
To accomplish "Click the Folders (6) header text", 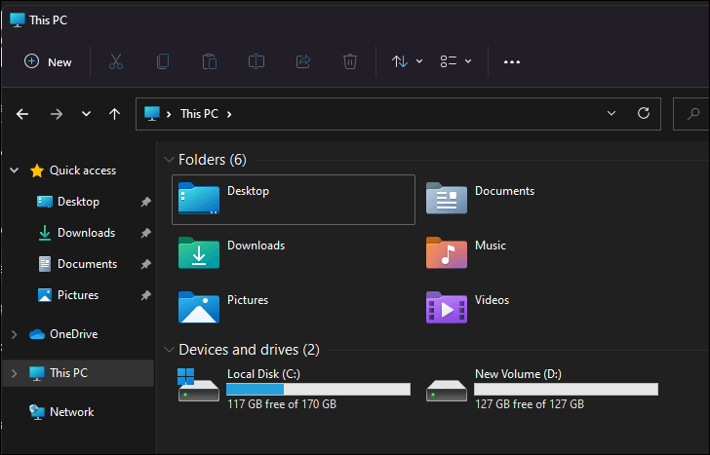I will [x=213, y=160].
